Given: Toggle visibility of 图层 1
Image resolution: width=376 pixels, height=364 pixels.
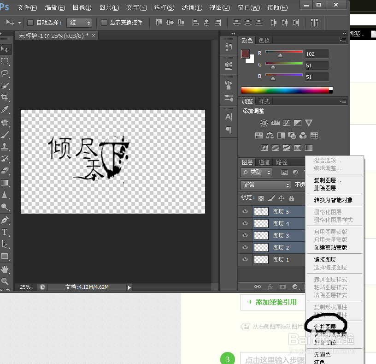Looking at the screenshot, I should (245, 260).
